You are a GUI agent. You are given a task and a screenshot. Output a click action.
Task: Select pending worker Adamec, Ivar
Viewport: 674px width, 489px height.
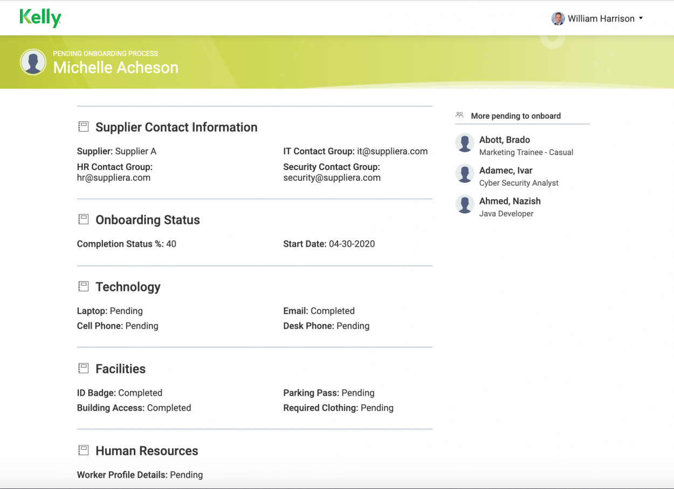(505, 170)
